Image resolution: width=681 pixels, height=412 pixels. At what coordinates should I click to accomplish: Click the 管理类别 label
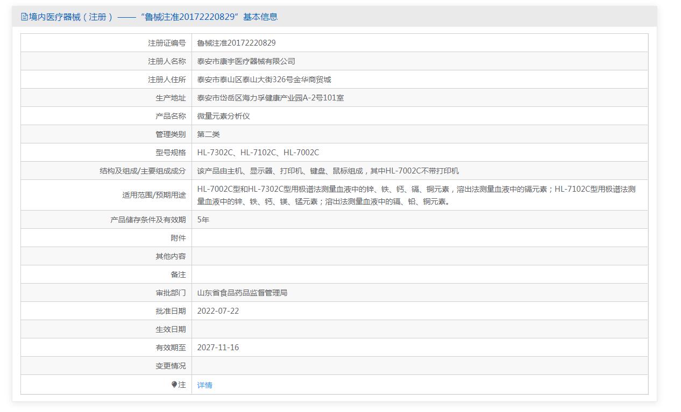[171, 134]
